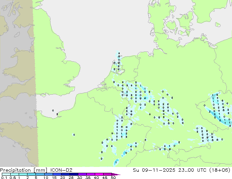Viewport: 232px width, 179px height.
Task: Click the 15–20 mm legend color swatch
Action: coord(57,174)
